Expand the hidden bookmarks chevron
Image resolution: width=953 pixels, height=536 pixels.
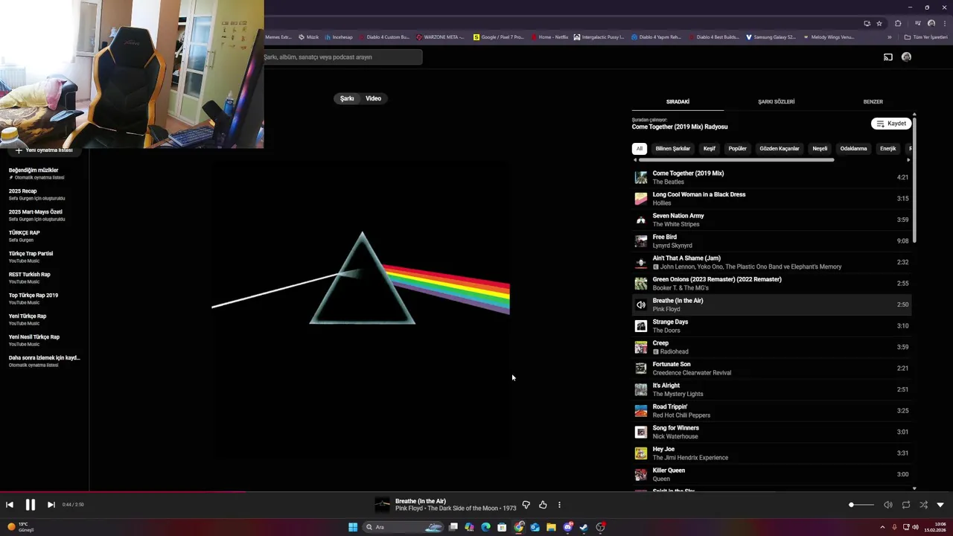click(x=889, y=36)
